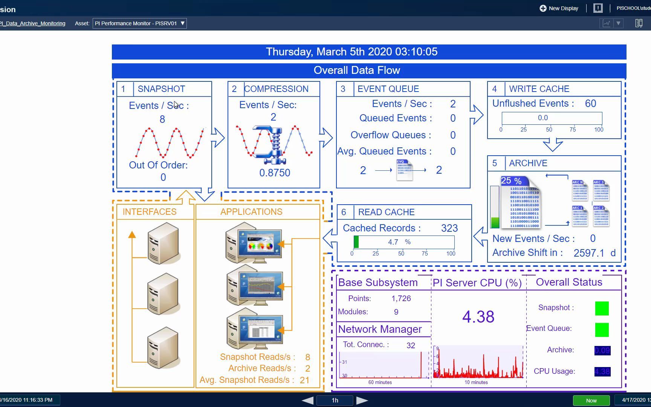Step the timeline forward with the right arrow
651x407 pixels.
click(362, 400)
